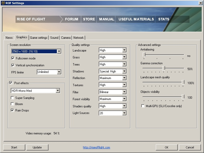Disable Vertical synchronization checkbox

click(x=13, y=65)
